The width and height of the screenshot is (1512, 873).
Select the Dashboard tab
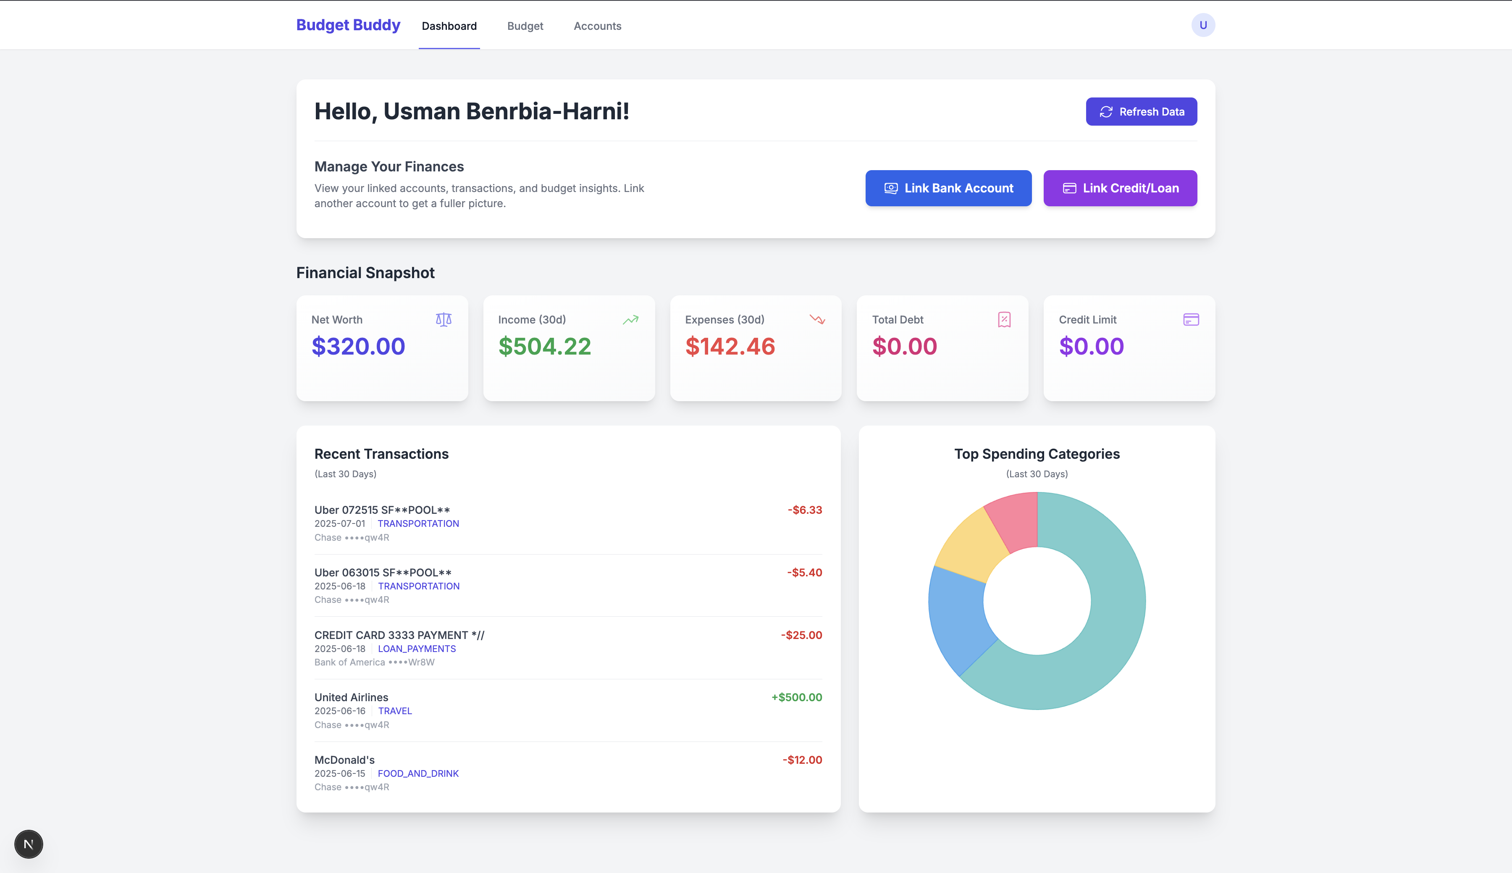[449, 26]
